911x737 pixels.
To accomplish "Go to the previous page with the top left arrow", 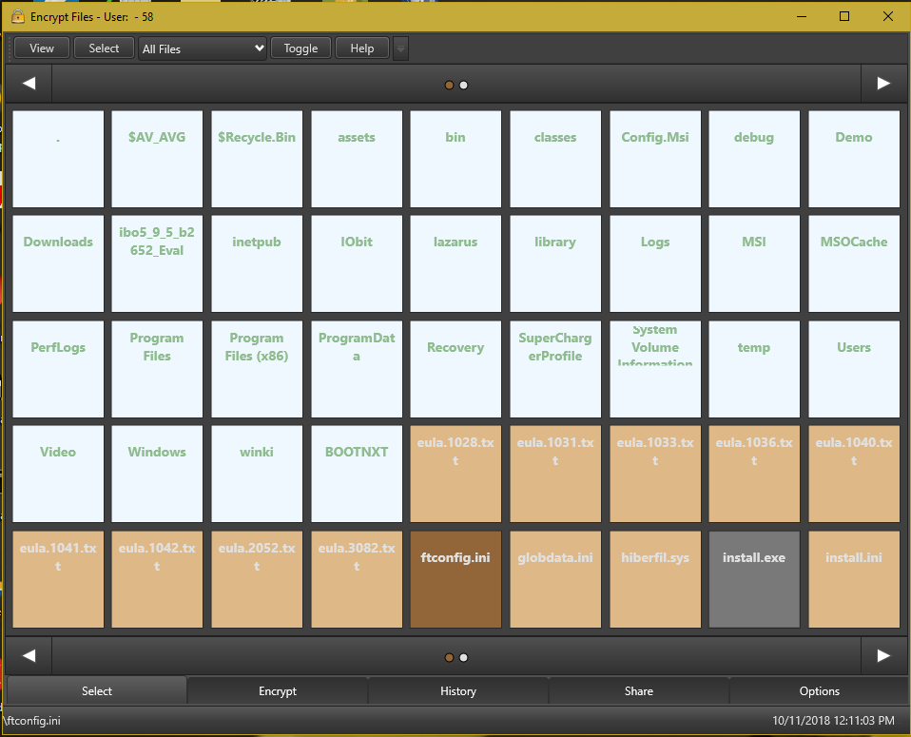I will (29, 84).
